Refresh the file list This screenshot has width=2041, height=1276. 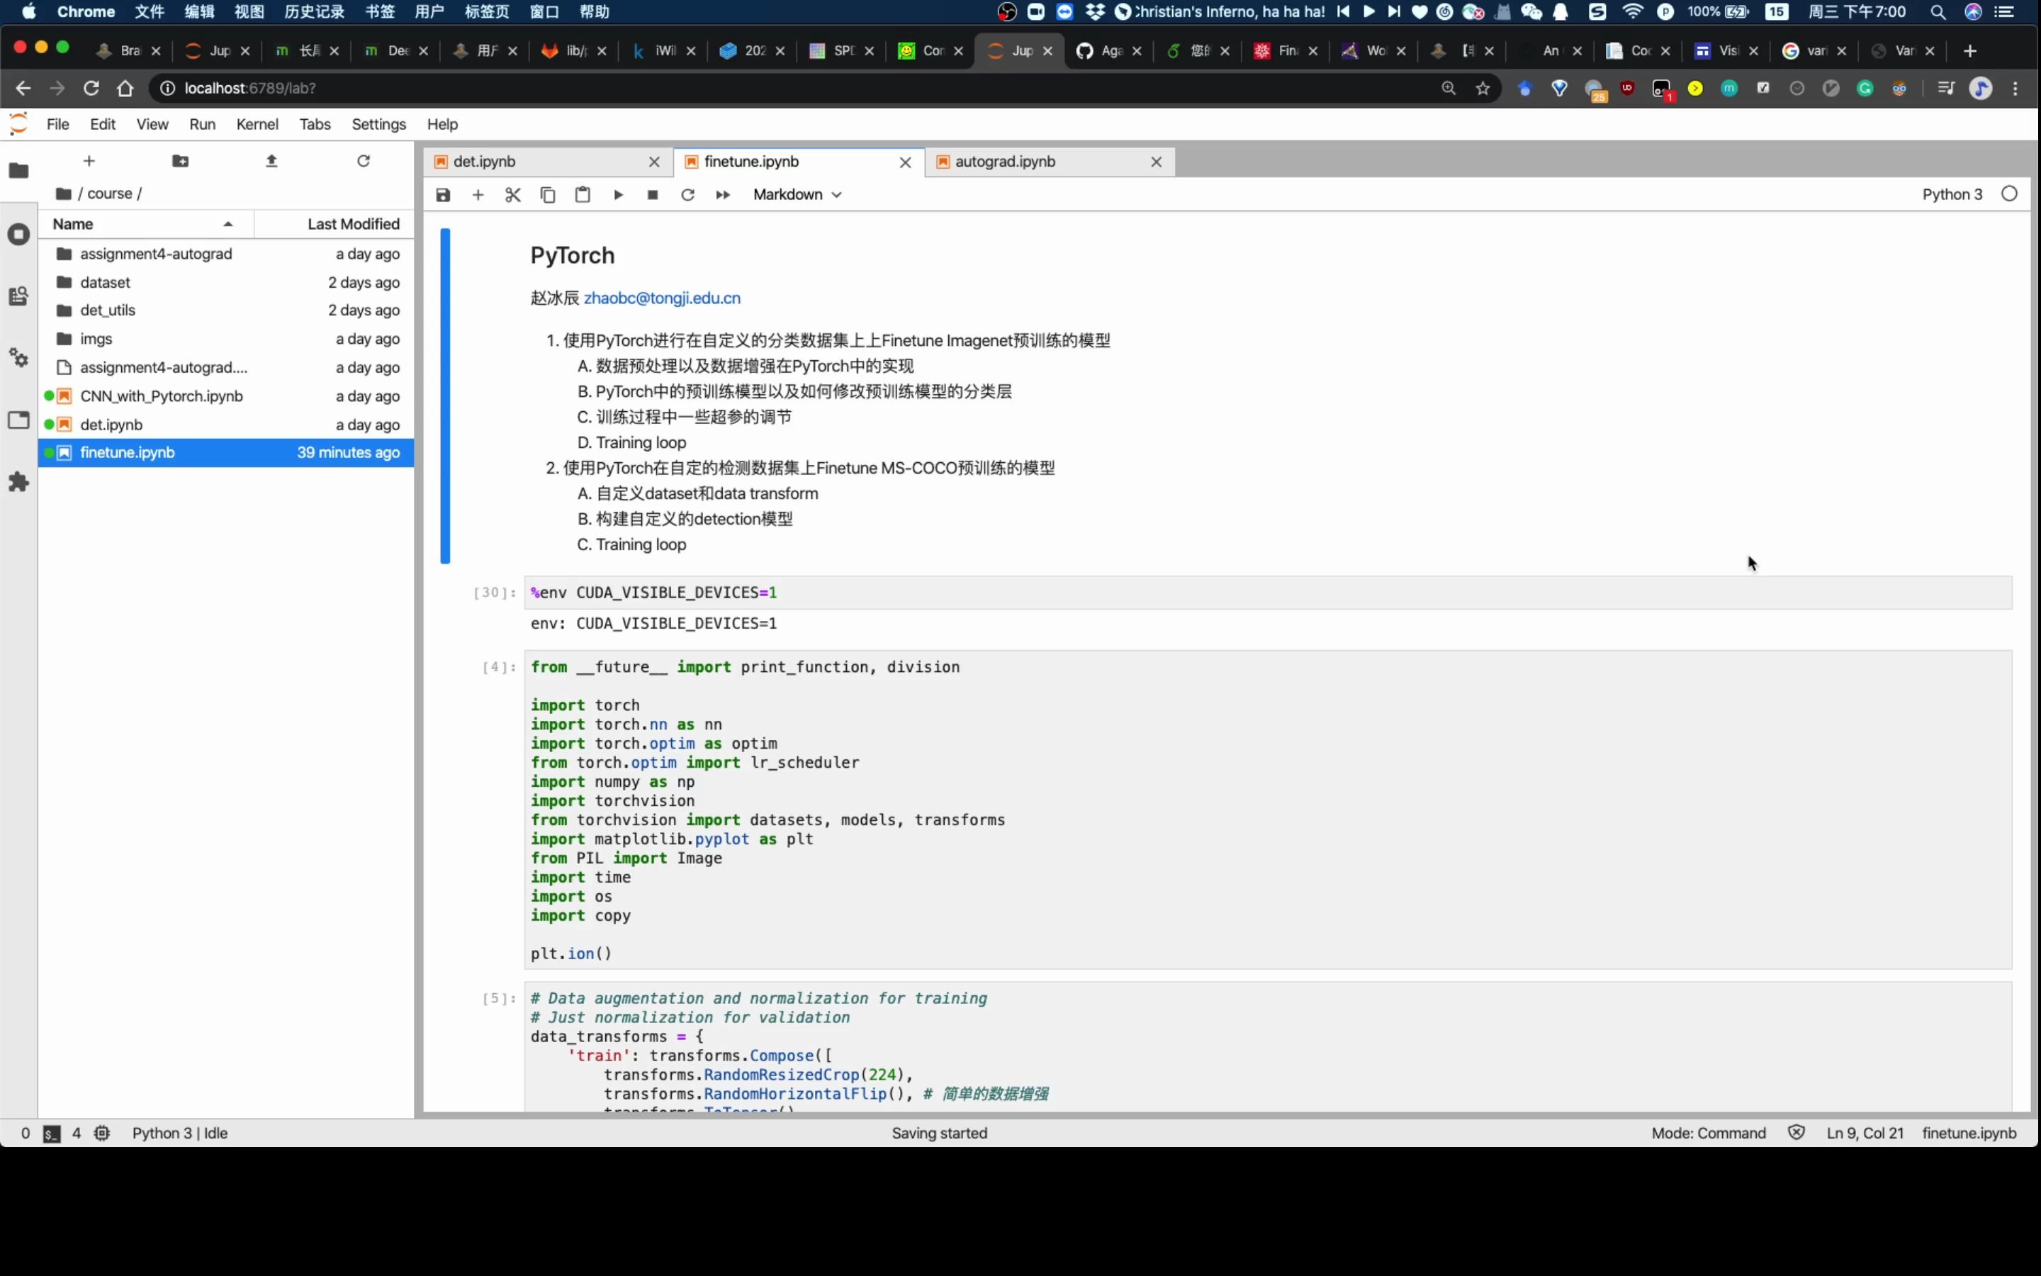(x=364, y=160)
